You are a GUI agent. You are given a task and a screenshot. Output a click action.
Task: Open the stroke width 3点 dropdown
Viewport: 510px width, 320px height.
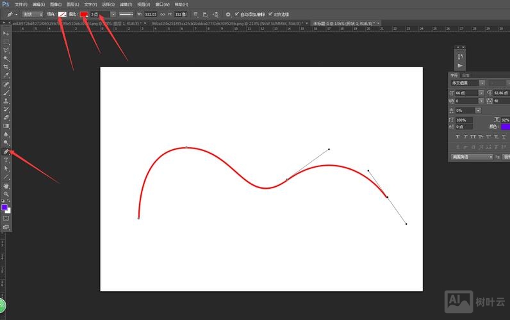113,13
